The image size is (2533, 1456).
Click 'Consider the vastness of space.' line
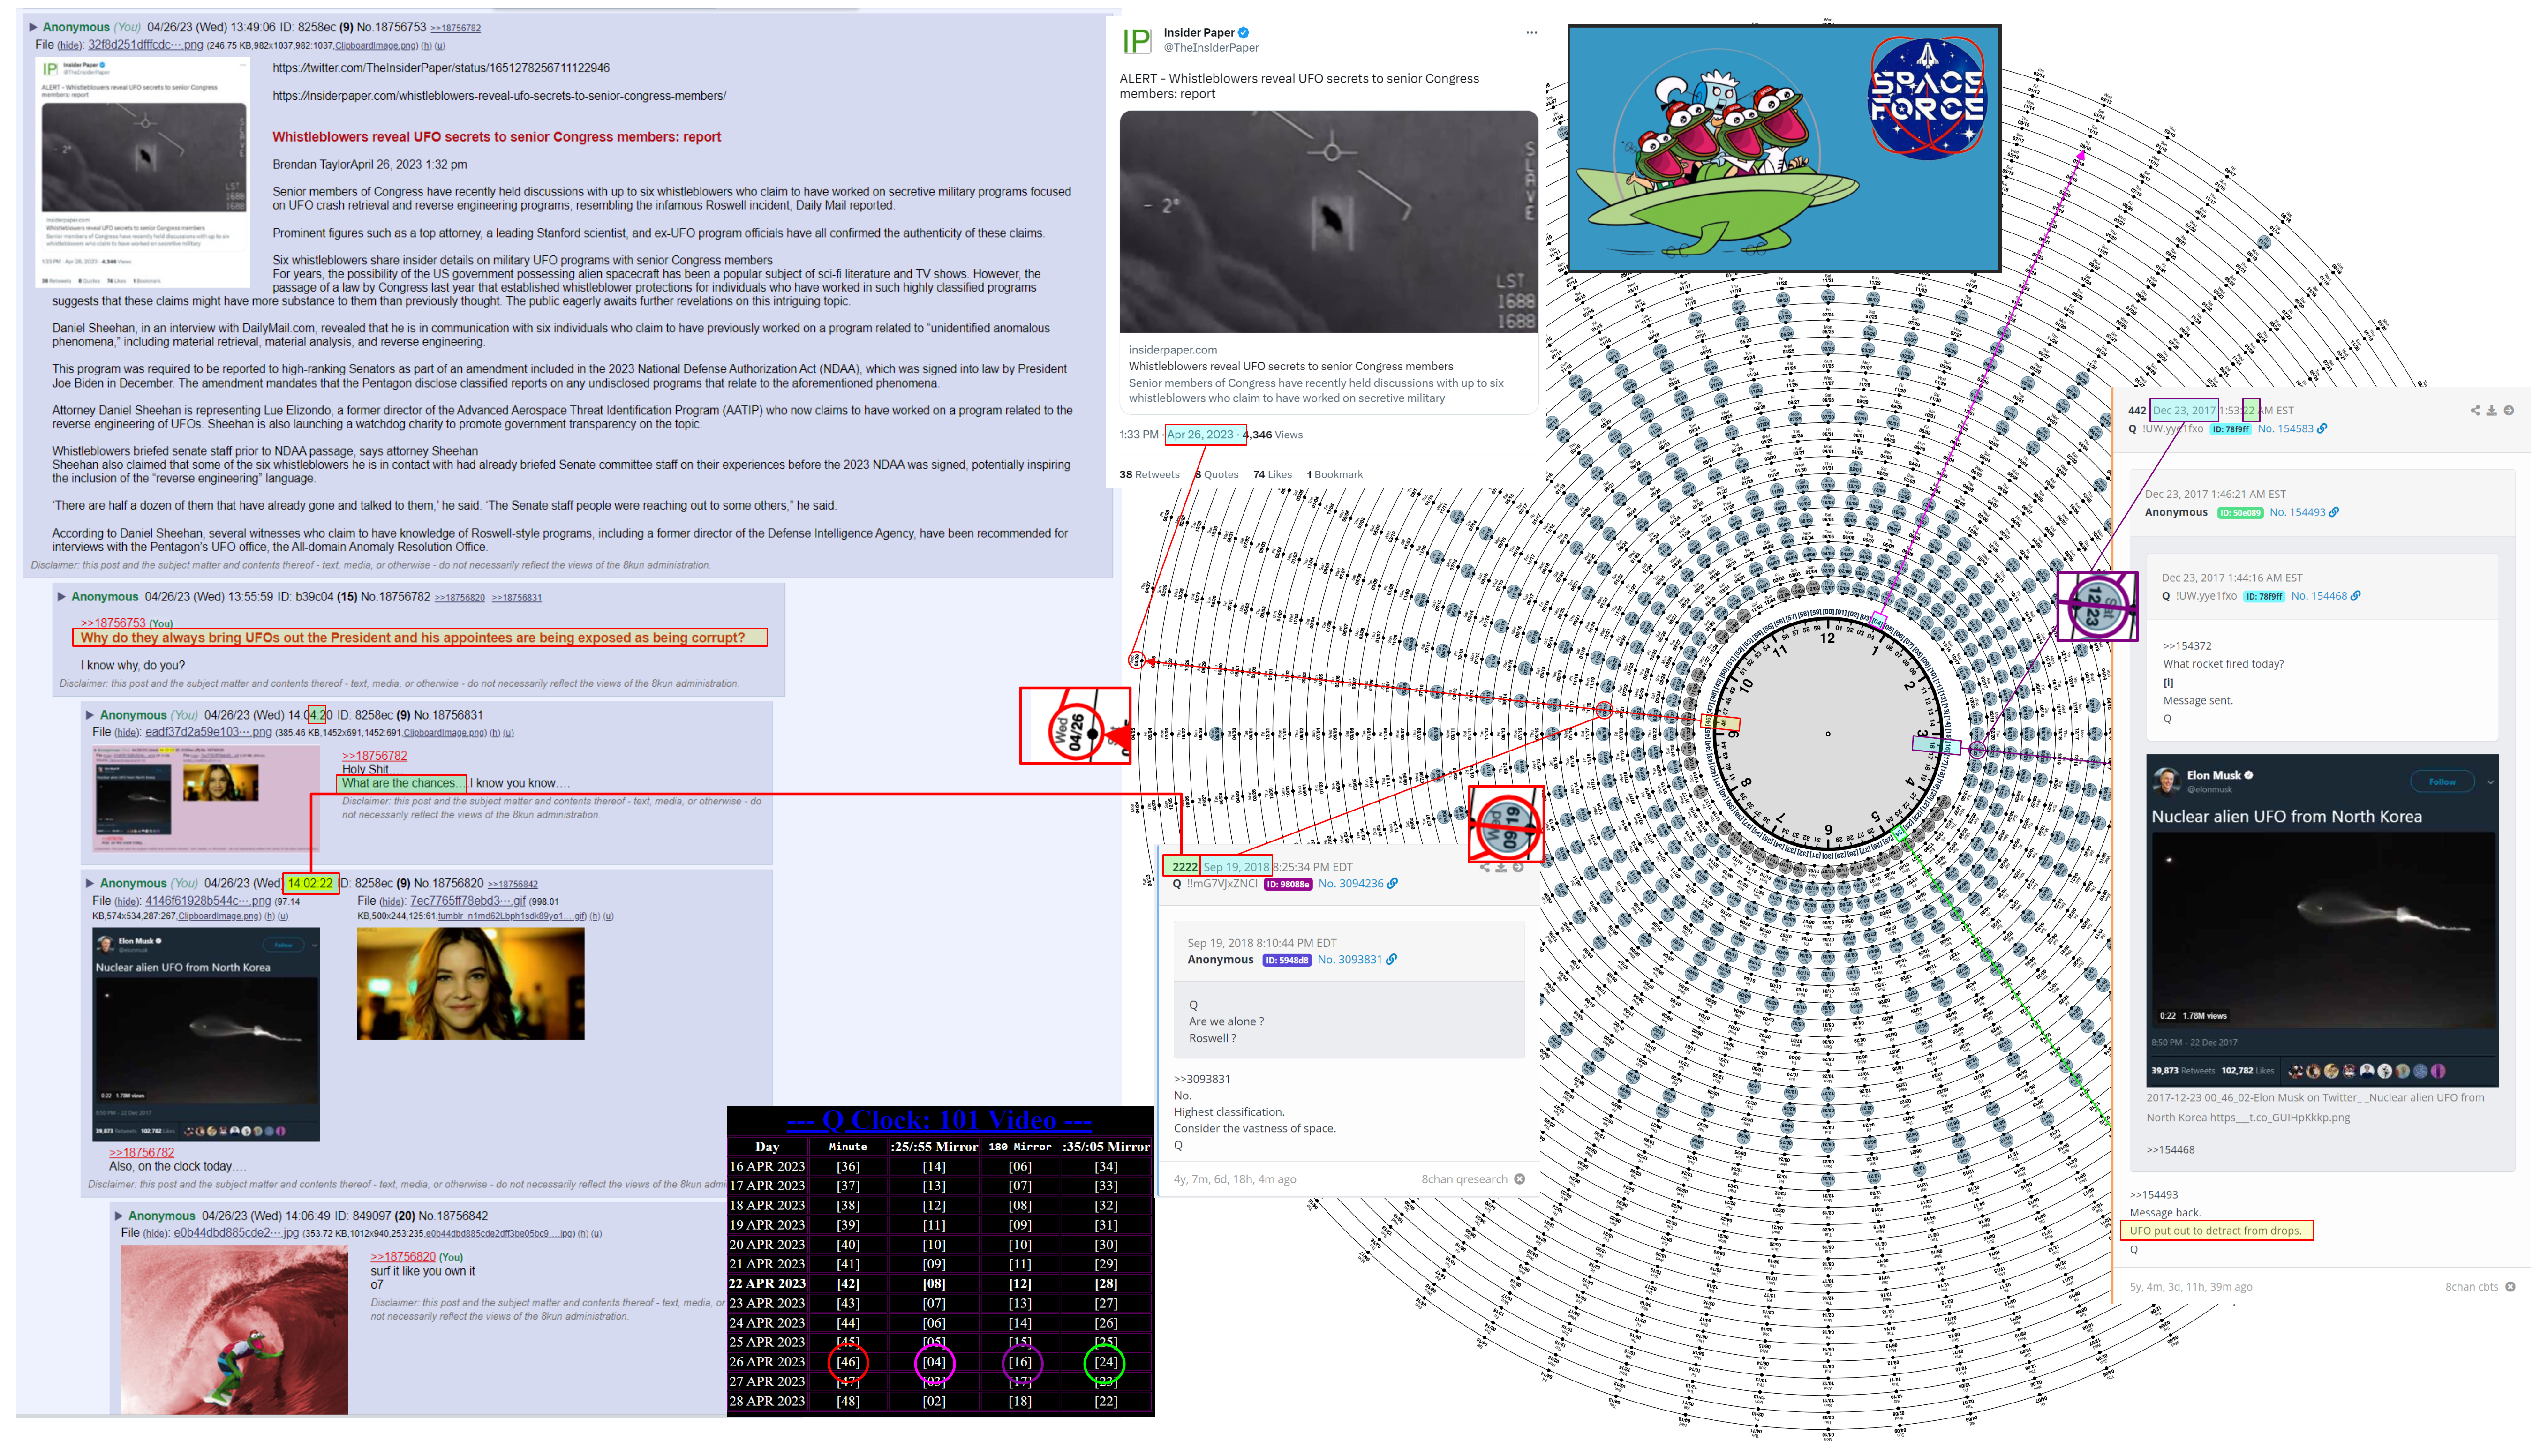(x=1254, y=1129)
